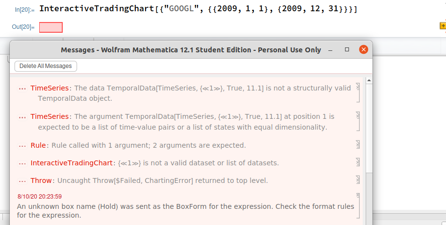Open the ellipsis menu beside the Rule message
This screenshot has width=446, height=225.
(x=22, y=146)
